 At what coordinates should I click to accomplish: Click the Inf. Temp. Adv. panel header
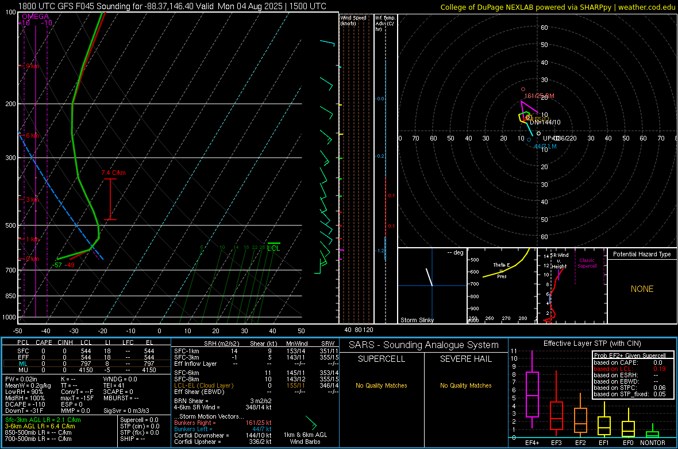tap(385, 24)
